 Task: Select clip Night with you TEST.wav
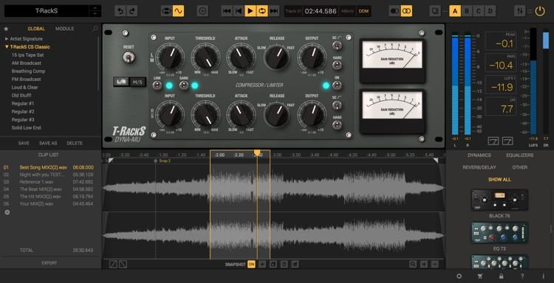(x=49, y=175)
